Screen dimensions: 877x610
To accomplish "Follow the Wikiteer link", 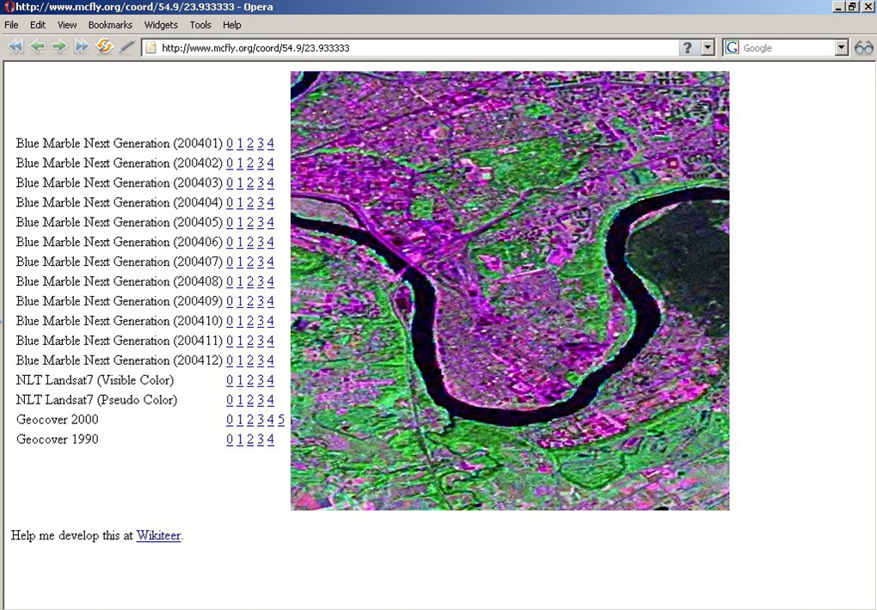I will coord(158,536).
